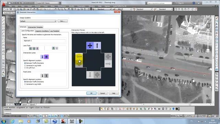Click the Save icon in standard toolbar

[x=11, y=9]
